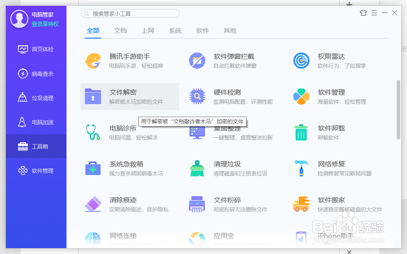Click 海量软件，轻松管理 description

click(342, 101)
